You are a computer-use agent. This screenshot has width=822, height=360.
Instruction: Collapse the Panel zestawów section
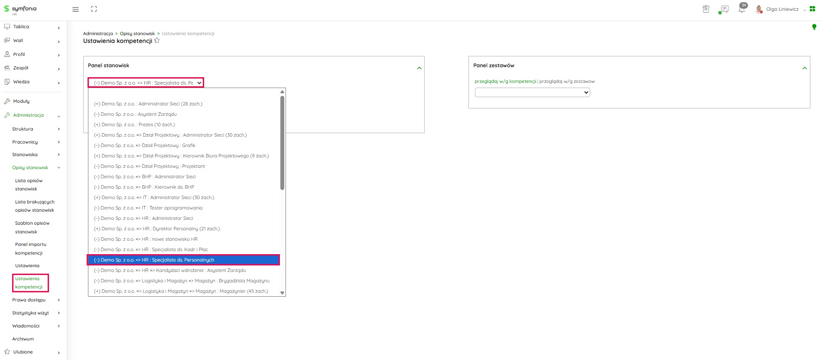(804, 68)
